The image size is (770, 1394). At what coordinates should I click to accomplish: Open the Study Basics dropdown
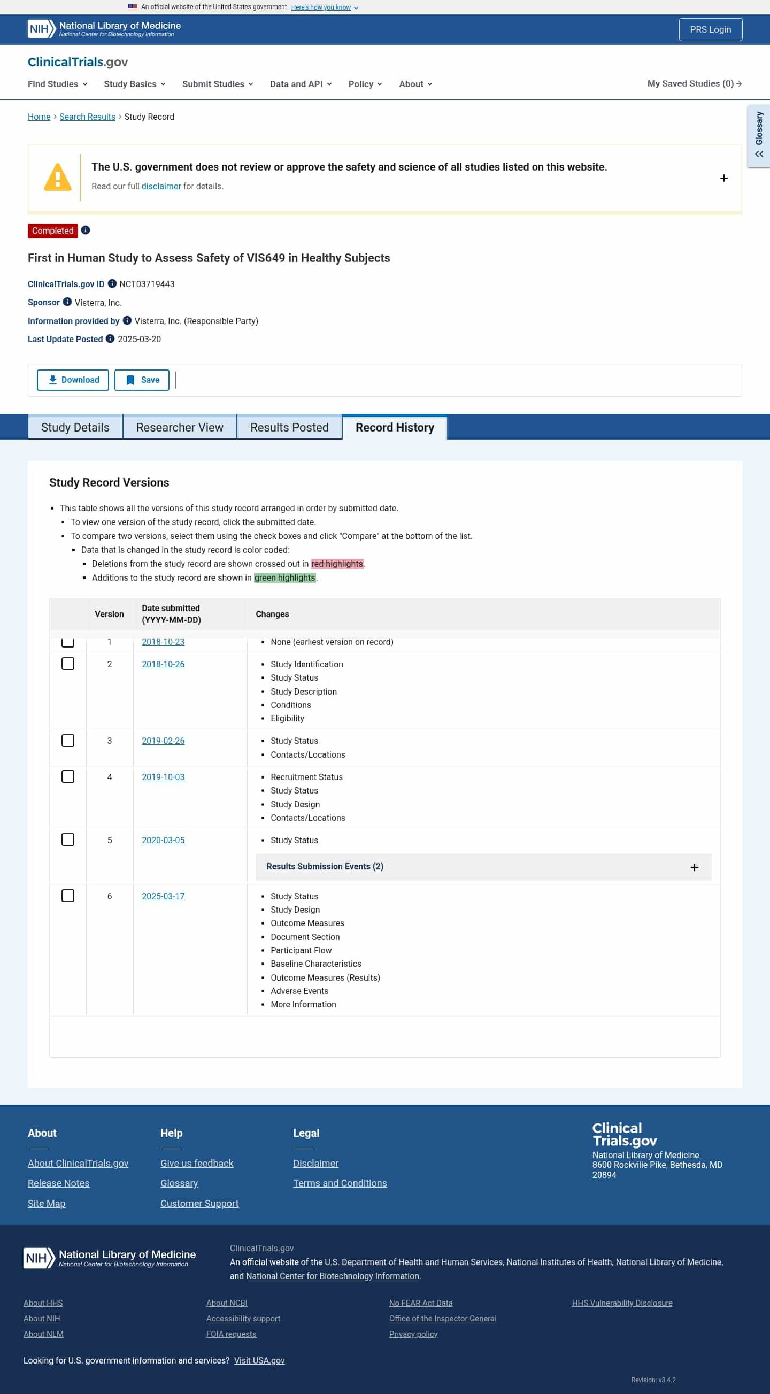pos(135,84)
